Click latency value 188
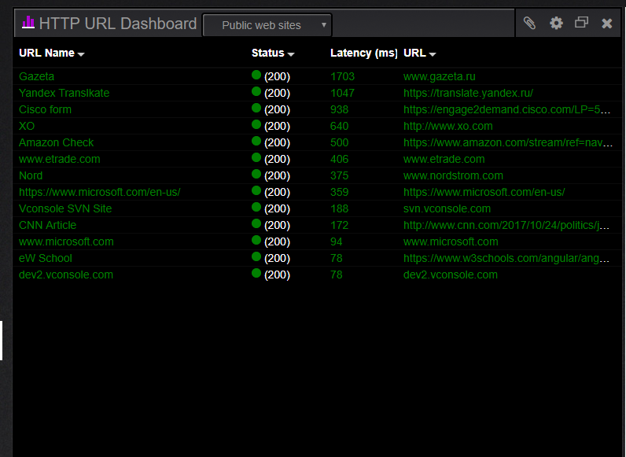The image size is (626, 457). 340,208
